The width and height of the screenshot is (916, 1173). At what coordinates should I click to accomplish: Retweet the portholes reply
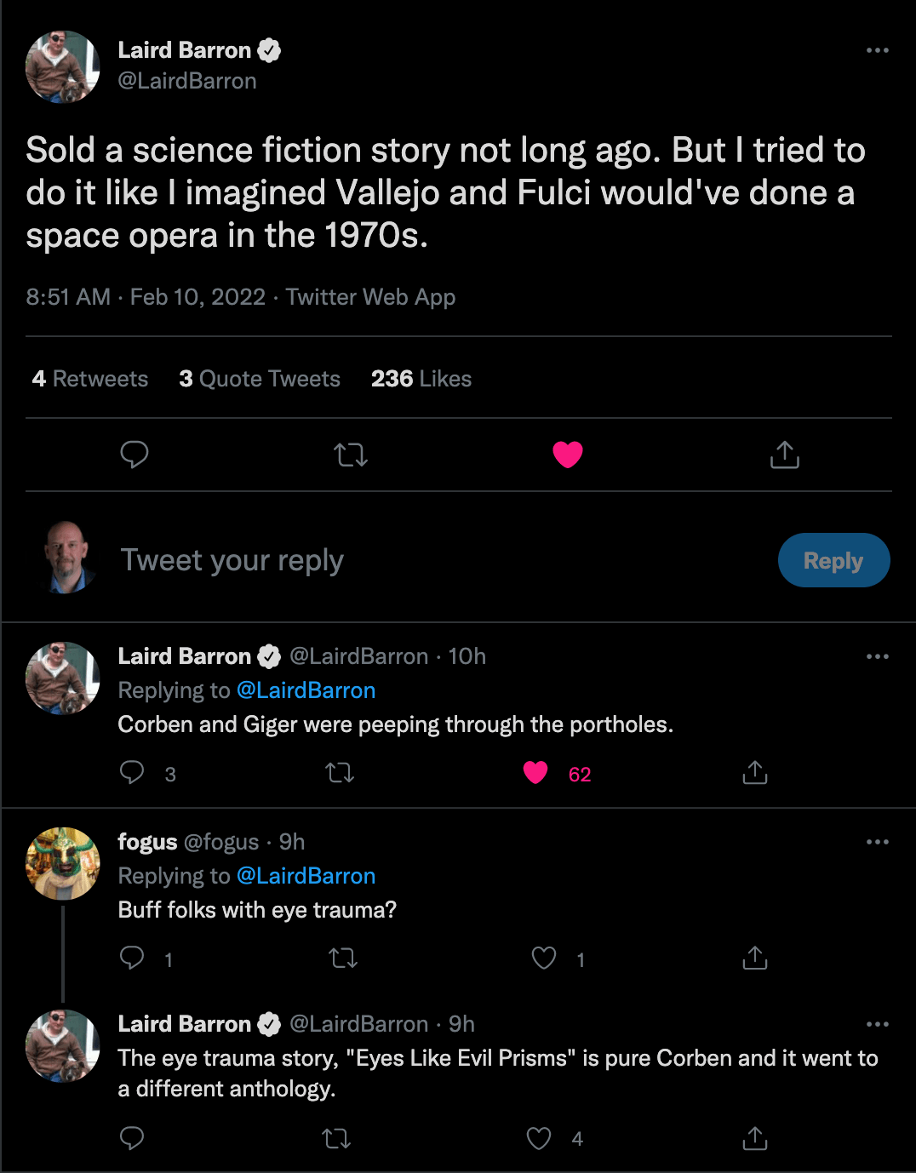(x=339, y=773)
